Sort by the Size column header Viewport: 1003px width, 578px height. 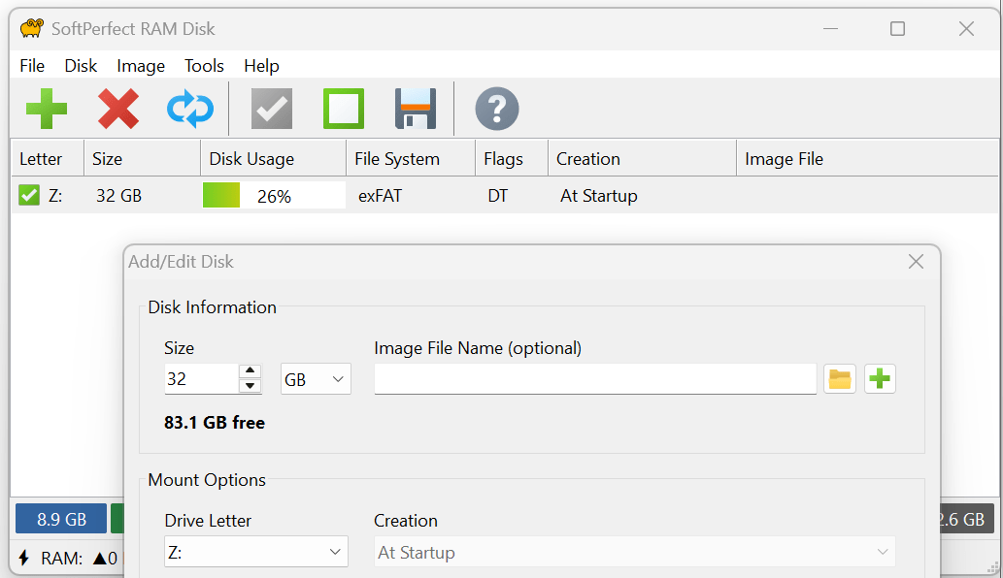click(x=142, y=158)
